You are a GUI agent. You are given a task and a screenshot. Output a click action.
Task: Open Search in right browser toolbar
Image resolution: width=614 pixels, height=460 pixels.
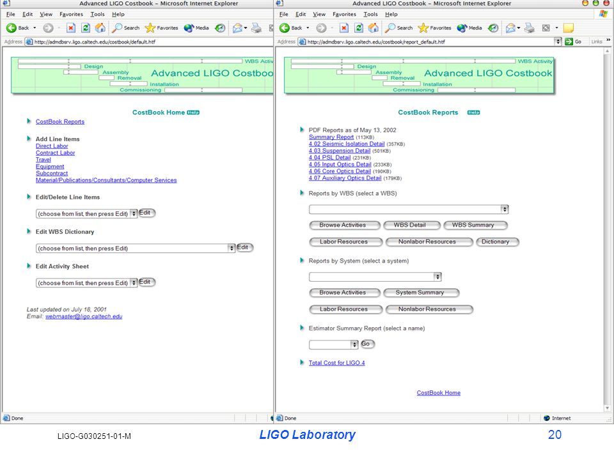coord(398,27)
